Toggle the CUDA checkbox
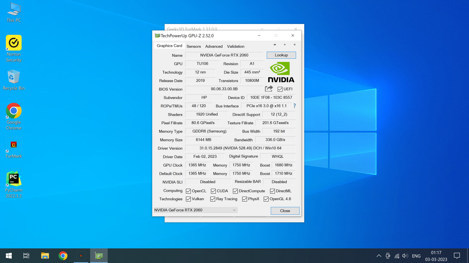 click(213, 191)
